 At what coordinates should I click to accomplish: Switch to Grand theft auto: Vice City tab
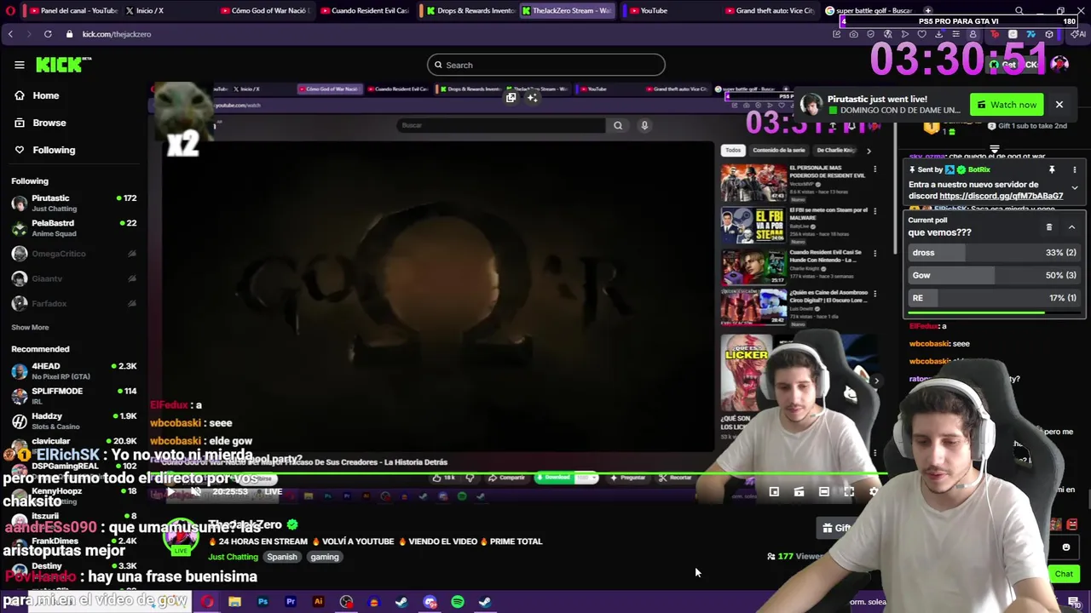click(769, 10)
